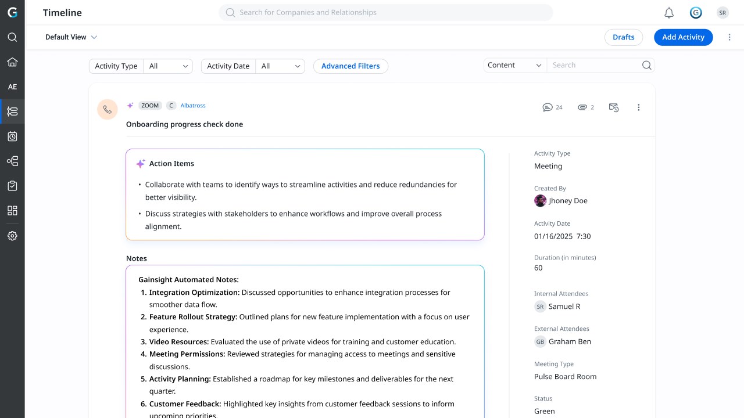Click the Meeting activity type value
Viewport: 744px width, 418px height.
click(x=548, y=166)
